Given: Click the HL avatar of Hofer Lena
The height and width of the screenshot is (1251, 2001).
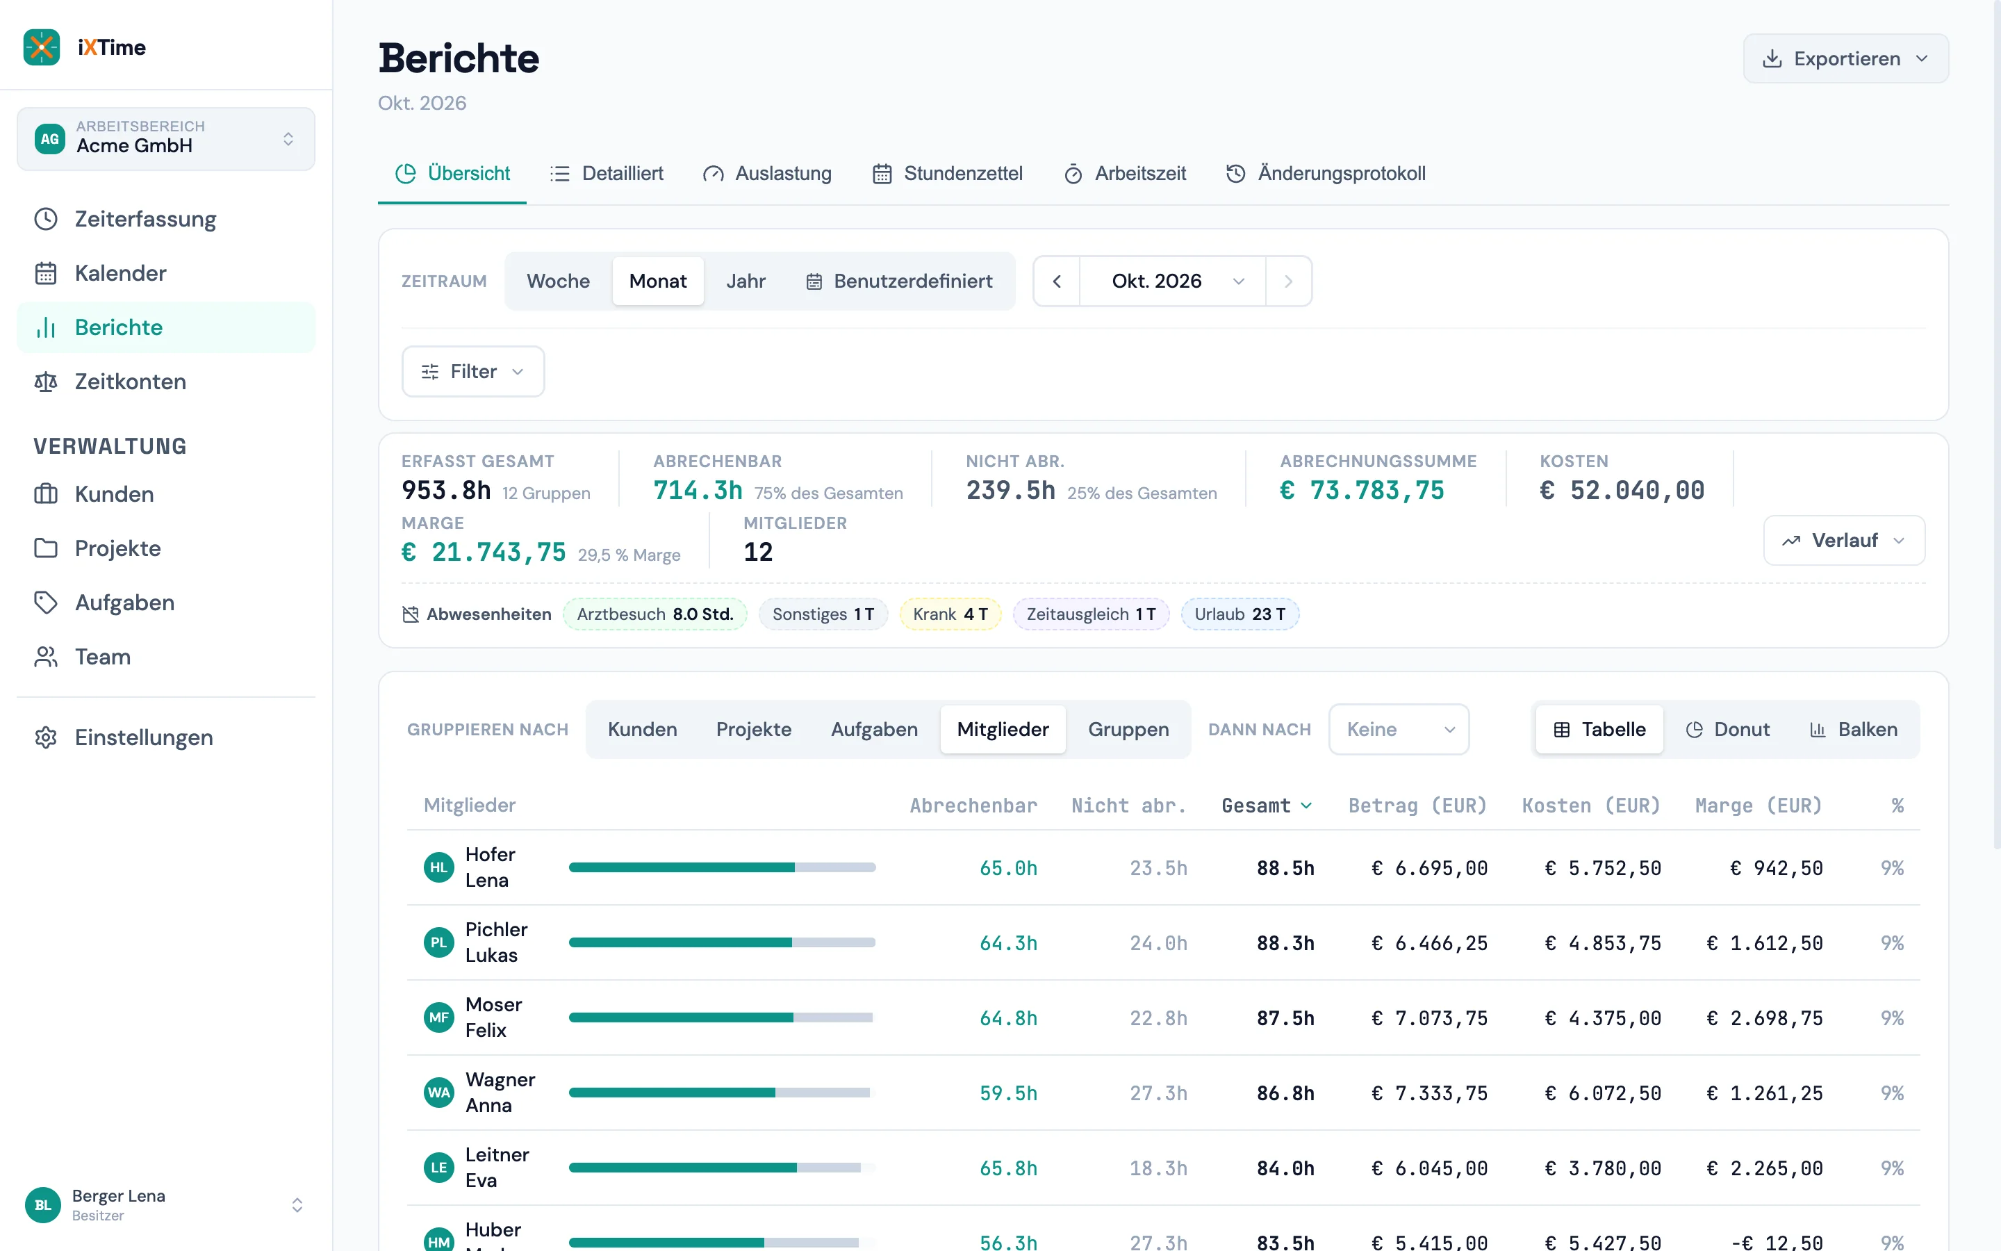Looking at the screenshot, I should [439, 867].
